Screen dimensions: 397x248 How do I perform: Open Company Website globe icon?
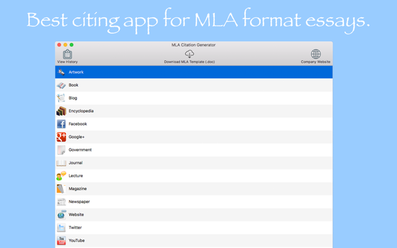tap(316, 54)
